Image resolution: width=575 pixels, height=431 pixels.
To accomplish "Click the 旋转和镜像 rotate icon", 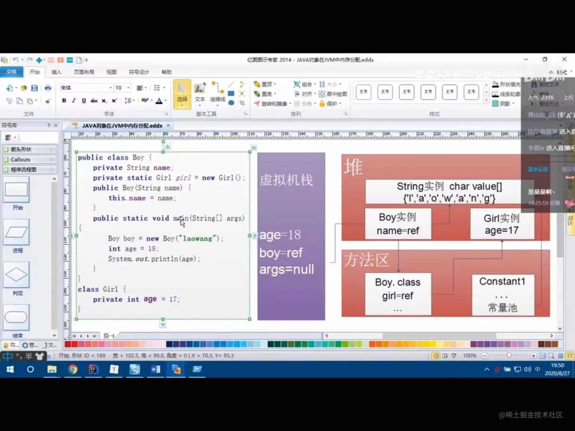I will [x=257, y=103].
